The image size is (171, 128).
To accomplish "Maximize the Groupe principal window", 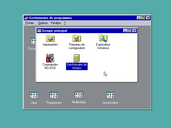I will click(x=129, y=31).
